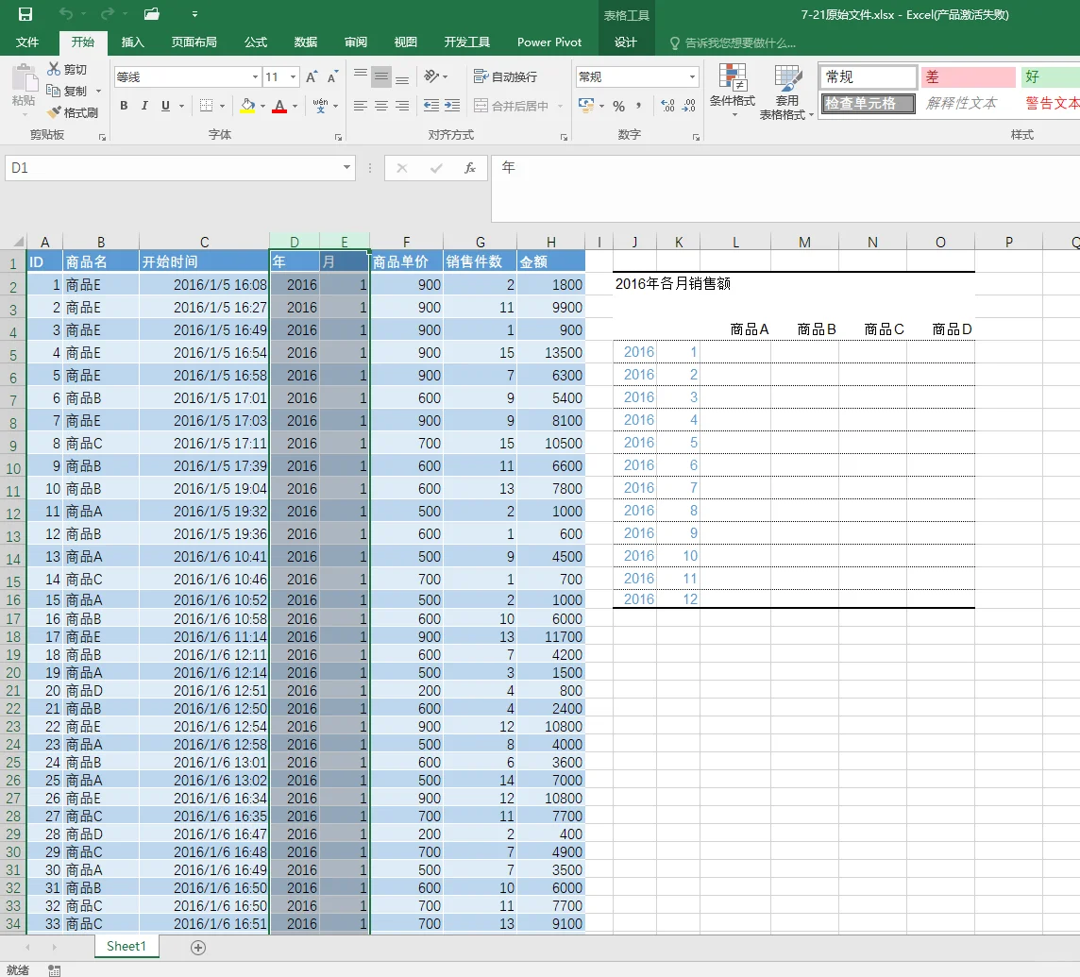Select the 差 (Bad) cell style

click(968, 76)
